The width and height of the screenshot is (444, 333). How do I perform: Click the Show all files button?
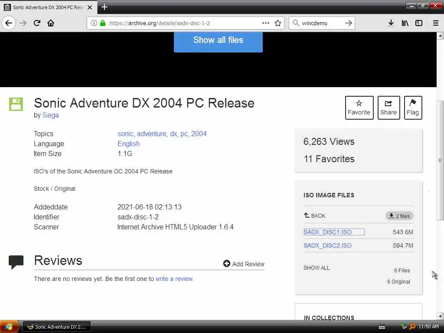pyautogui.click(x=218, y=42)
